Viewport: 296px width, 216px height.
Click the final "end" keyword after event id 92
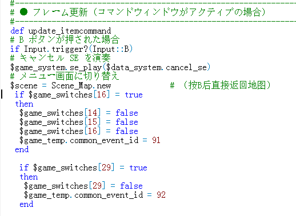[x=26, y=205]
